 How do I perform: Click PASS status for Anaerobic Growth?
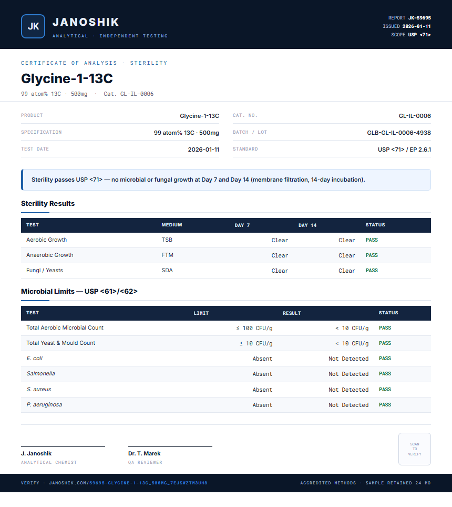tap(372, 255)
